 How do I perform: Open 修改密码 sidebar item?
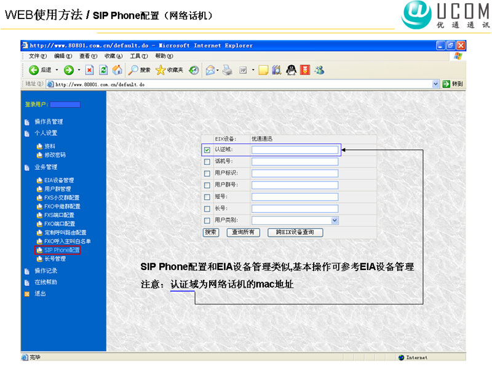55,155
